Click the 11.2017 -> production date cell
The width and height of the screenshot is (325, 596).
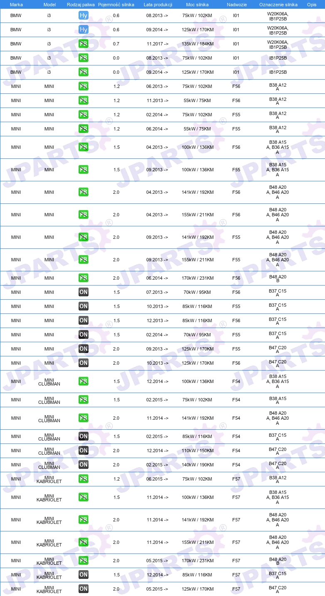(158, 44)
